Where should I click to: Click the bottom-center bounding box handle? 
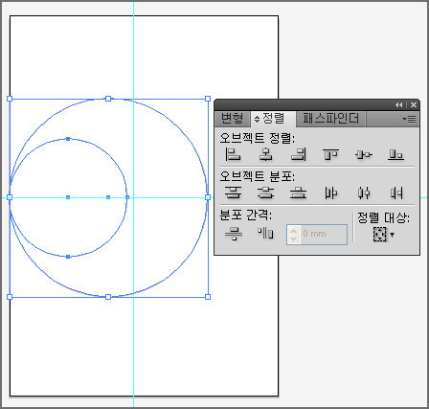click(108, 297)
